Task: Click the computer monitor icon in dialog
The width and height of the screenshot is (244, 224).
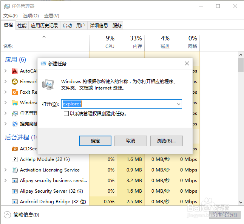Action: coord(48,84)
